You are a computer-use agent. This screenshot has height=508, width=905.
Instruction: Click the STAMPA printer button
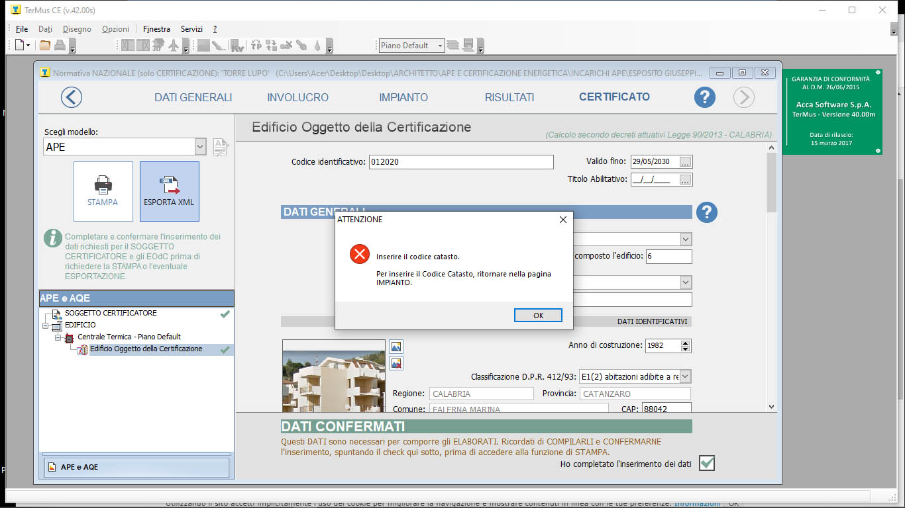103,191
